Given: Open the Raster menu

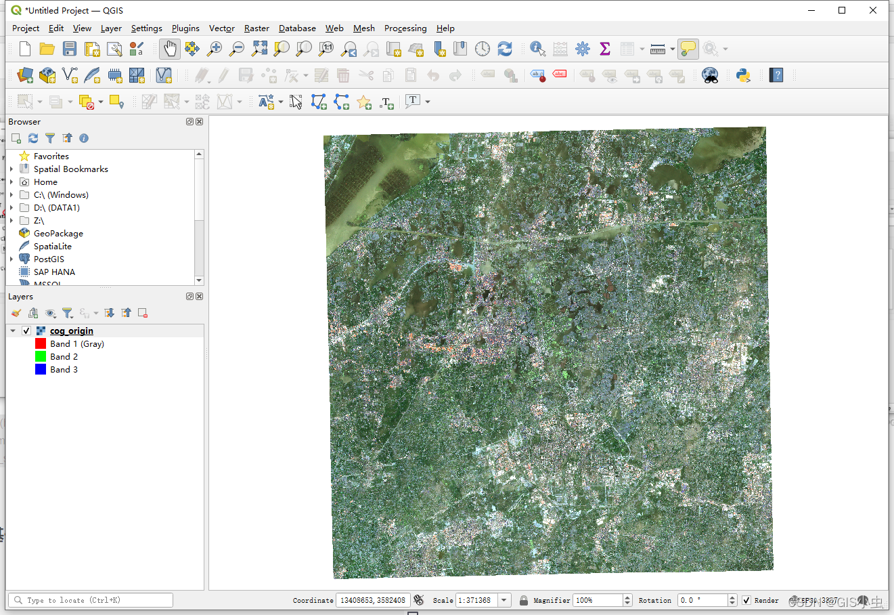Looking at the screenshot, I should tap(256, 28).
